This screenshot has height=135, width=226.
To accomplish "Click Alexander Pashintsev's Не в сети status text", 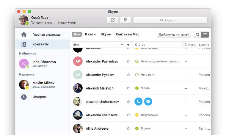I will point(161,61).
